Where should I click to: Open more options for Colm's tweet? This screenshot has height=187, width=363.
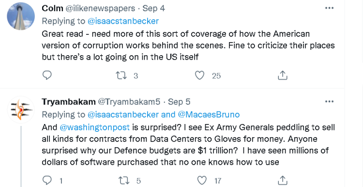329,8
